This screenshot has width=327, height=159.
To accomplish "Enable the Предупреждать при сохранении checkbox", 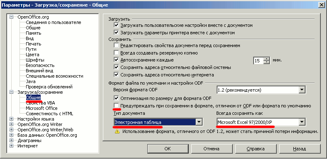I will pyautogui.click(x=116, y=105).
